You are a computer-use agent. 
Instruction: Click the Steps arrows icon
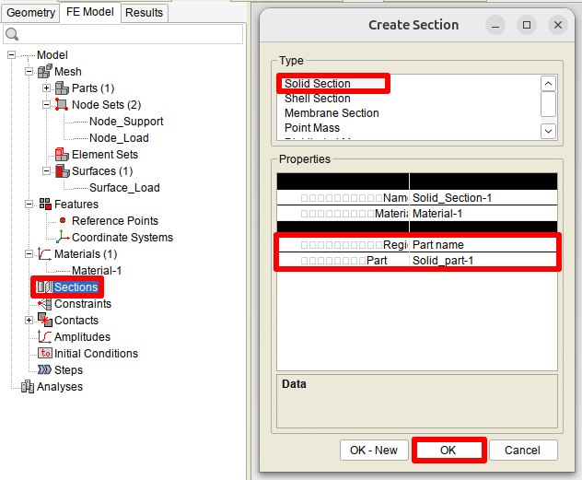click(45, 369)
